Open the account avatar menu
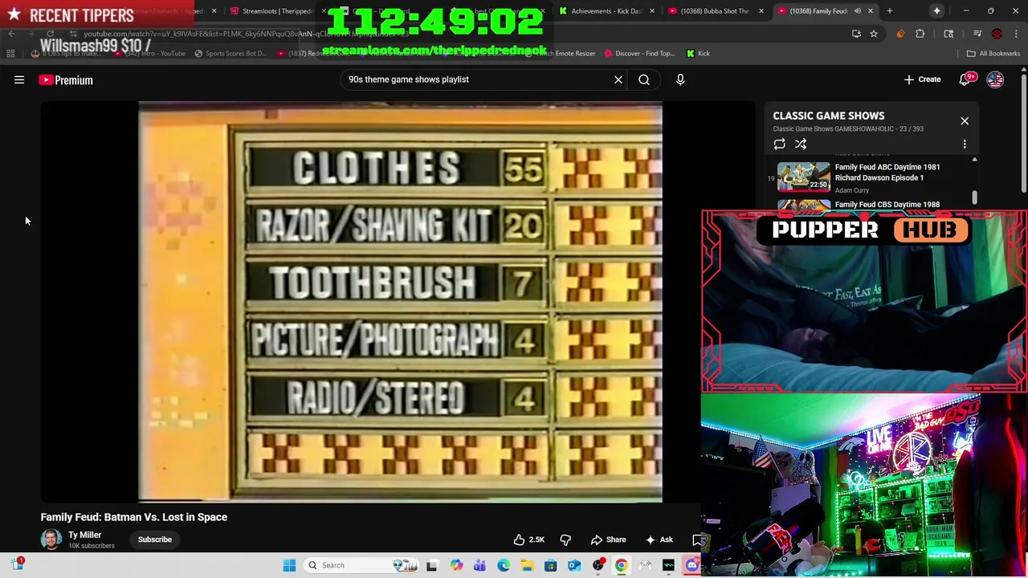Image resolution: width=1028 pixels, height=578 pixels. coord(995,79)
